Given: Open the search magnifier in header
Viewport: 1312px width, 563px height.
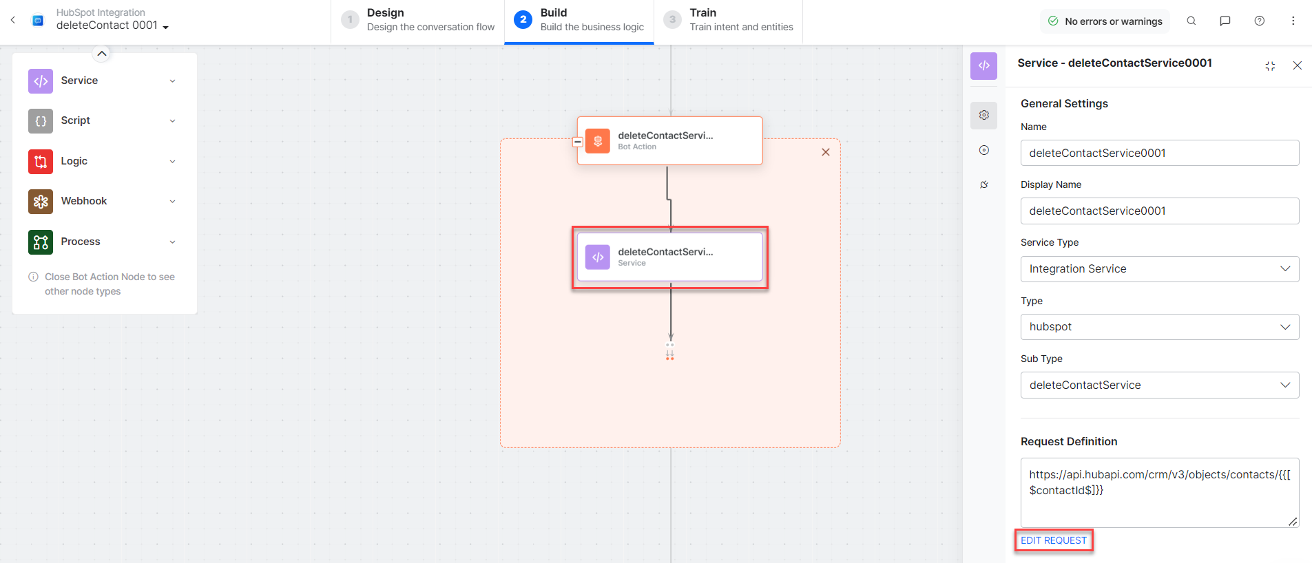Looking at the screenshot, I should [1191, 21].
